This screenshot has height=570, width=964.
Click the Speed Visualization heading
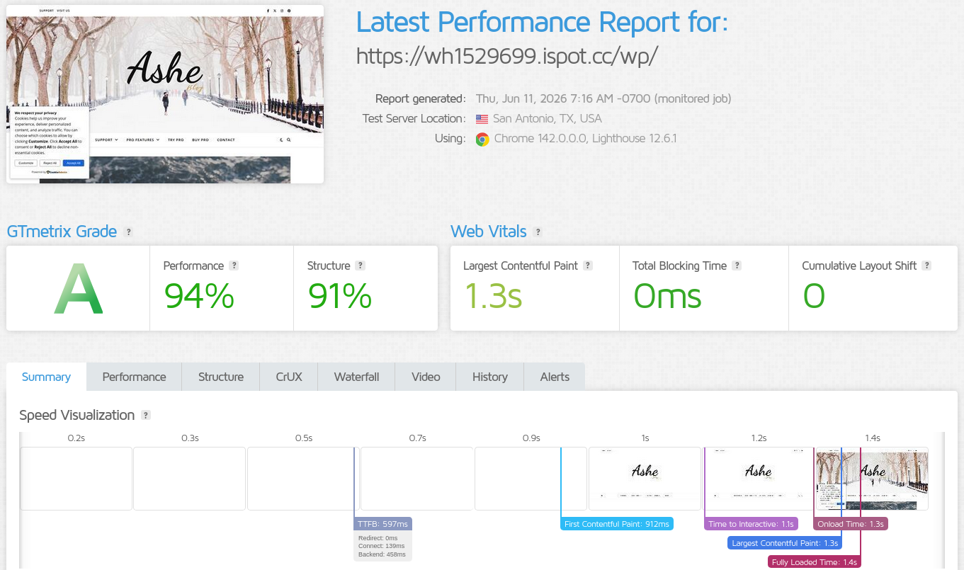77,415
